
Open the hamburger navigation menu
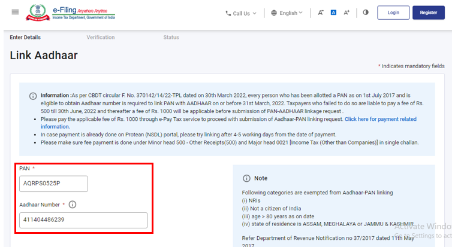(x=15, y=12)
